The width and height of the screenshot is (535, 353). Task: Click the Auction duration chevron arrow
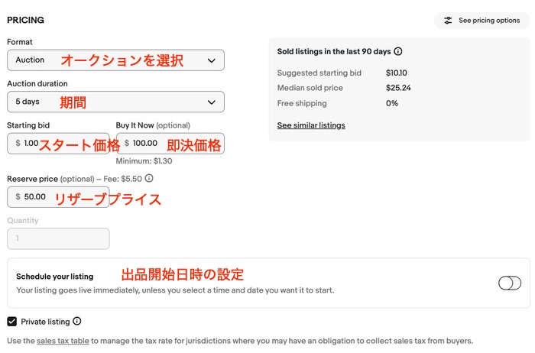[212, 102]
